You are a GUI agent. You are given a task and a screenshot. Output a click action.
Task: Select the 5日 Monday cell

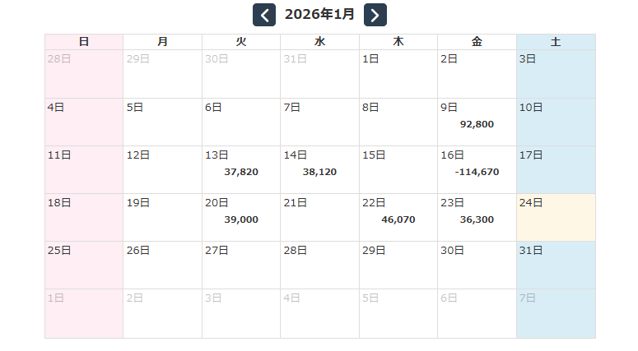tap(162, 122)
